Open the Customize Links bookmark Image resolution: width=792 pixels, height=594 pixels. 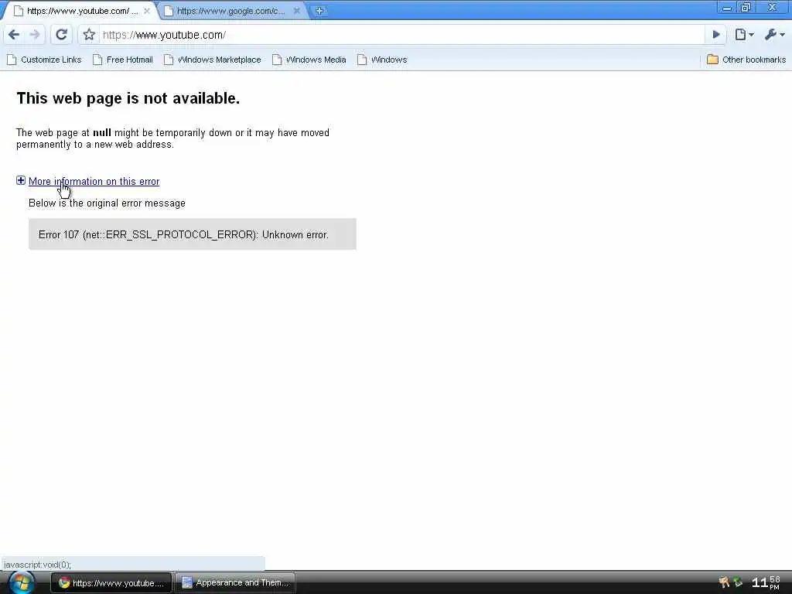[44, 60]
